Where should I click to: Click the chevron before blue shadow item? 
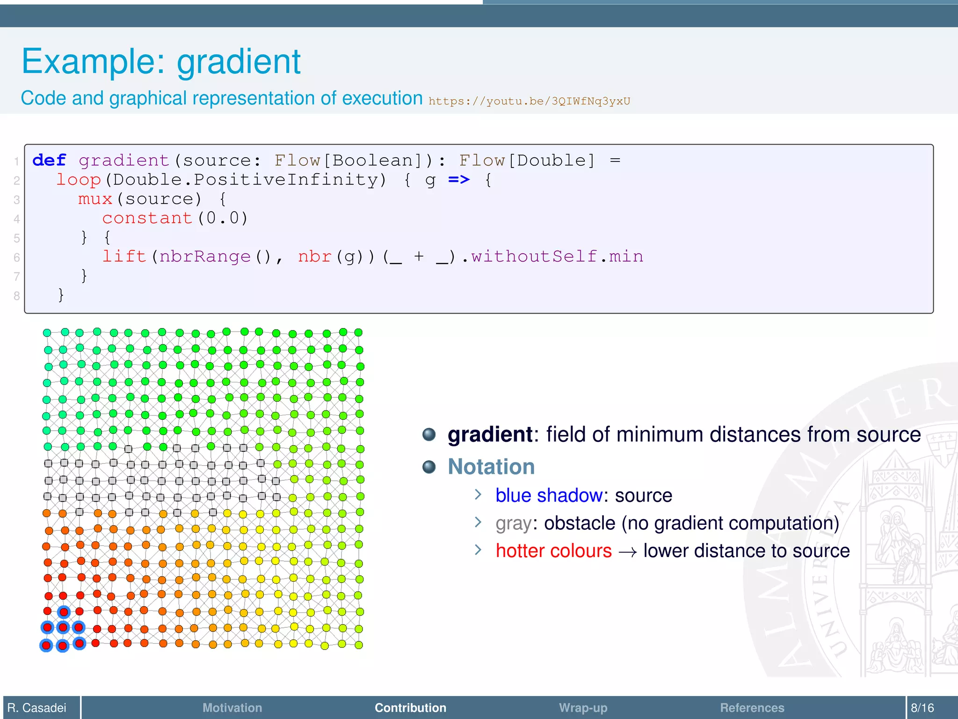[x=478, y=495]
